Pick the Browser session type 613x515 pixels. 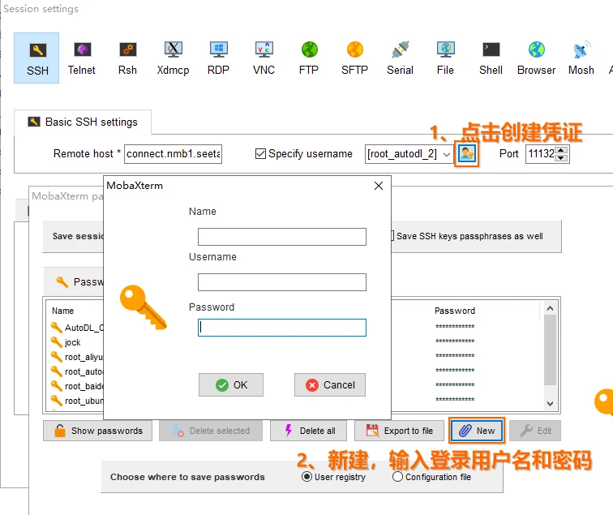click(x=537, y=58)
